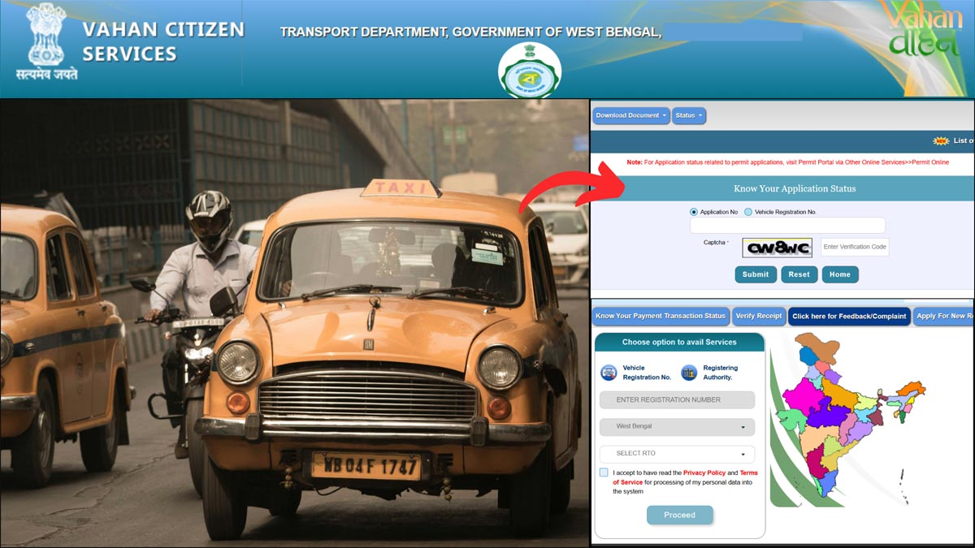
Task: Open the Download Document dropdown
Action: point(630,115)
